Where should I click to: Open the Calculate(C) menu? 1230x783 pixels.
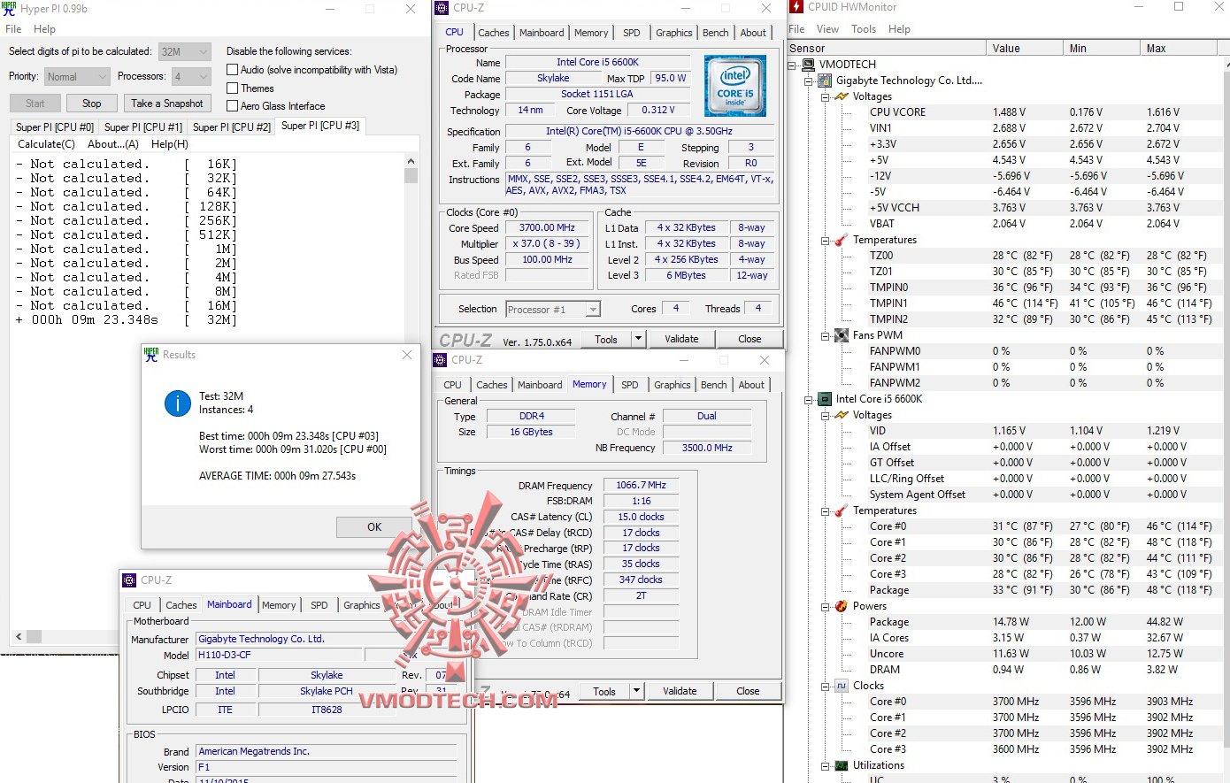pyautogui.click(x=46, y=144)
